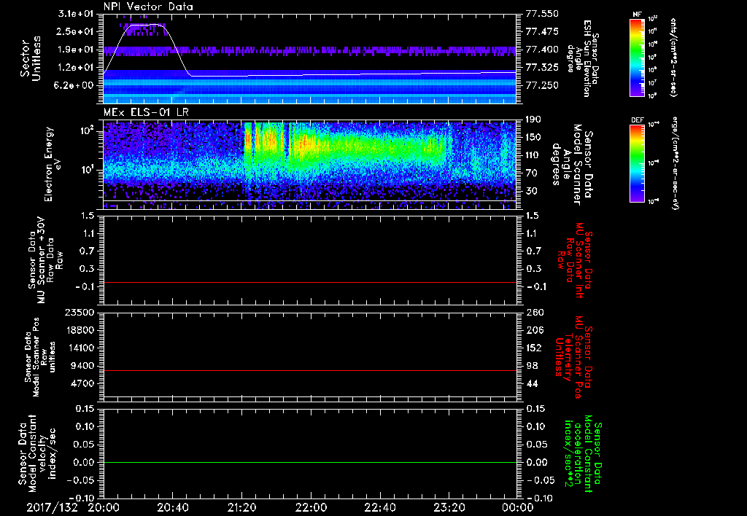Select the red MU Scanner Pos Telemetry label
This screenshot has height=516, width=747.
coord(573,357)
